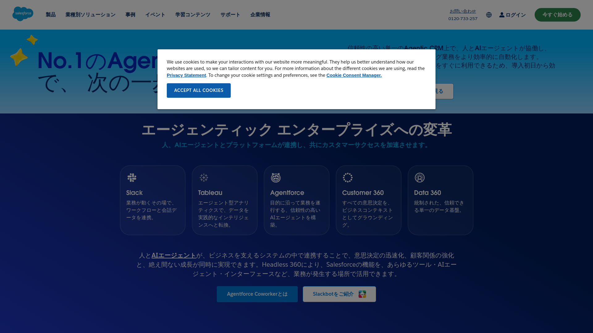Click the Customer 360 card title
Viewport: 593px width, 333px height.
pos(363,193)
